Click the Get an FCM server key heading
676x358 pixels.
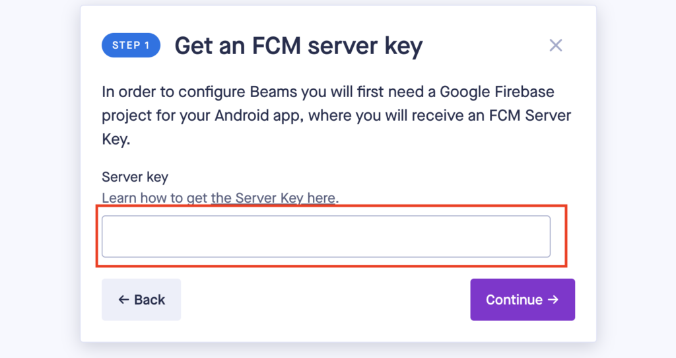pos(298,46)
